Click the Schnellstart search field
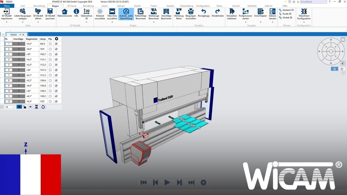This screenshot has width=347, height=195. [313, 2]
